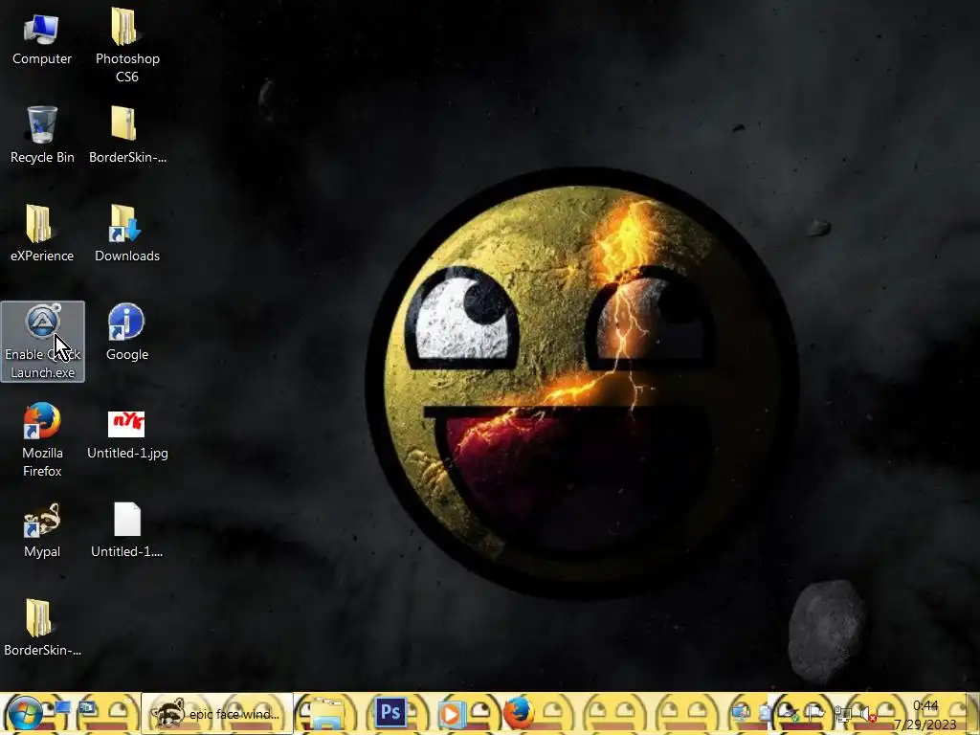Viewport: 980px width, 735px height.
Task: Launch Firefox from the taskbar
Action: click(518, 714)
